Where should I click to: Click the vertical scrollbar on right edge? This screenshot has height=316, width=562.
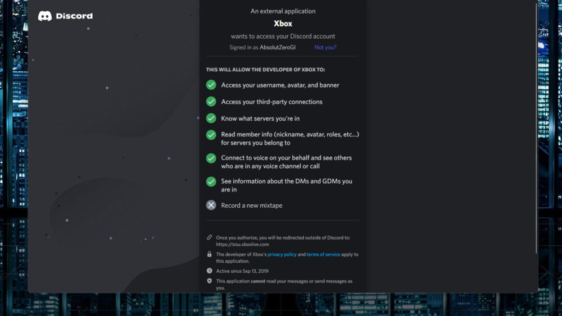536,129
